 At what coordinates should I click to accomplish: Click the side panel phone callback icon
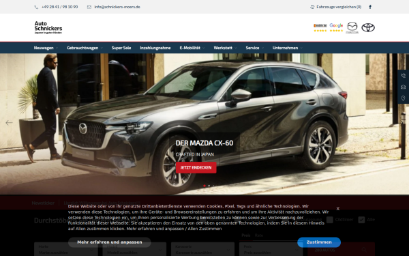click(404, 76)
